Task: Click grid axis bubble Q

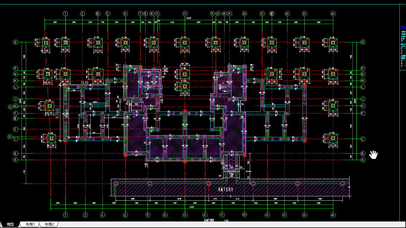Action: tap(15, 42)
